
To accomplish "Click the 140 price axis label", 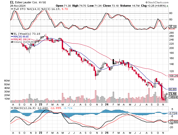I will click(x=171, y=64).
